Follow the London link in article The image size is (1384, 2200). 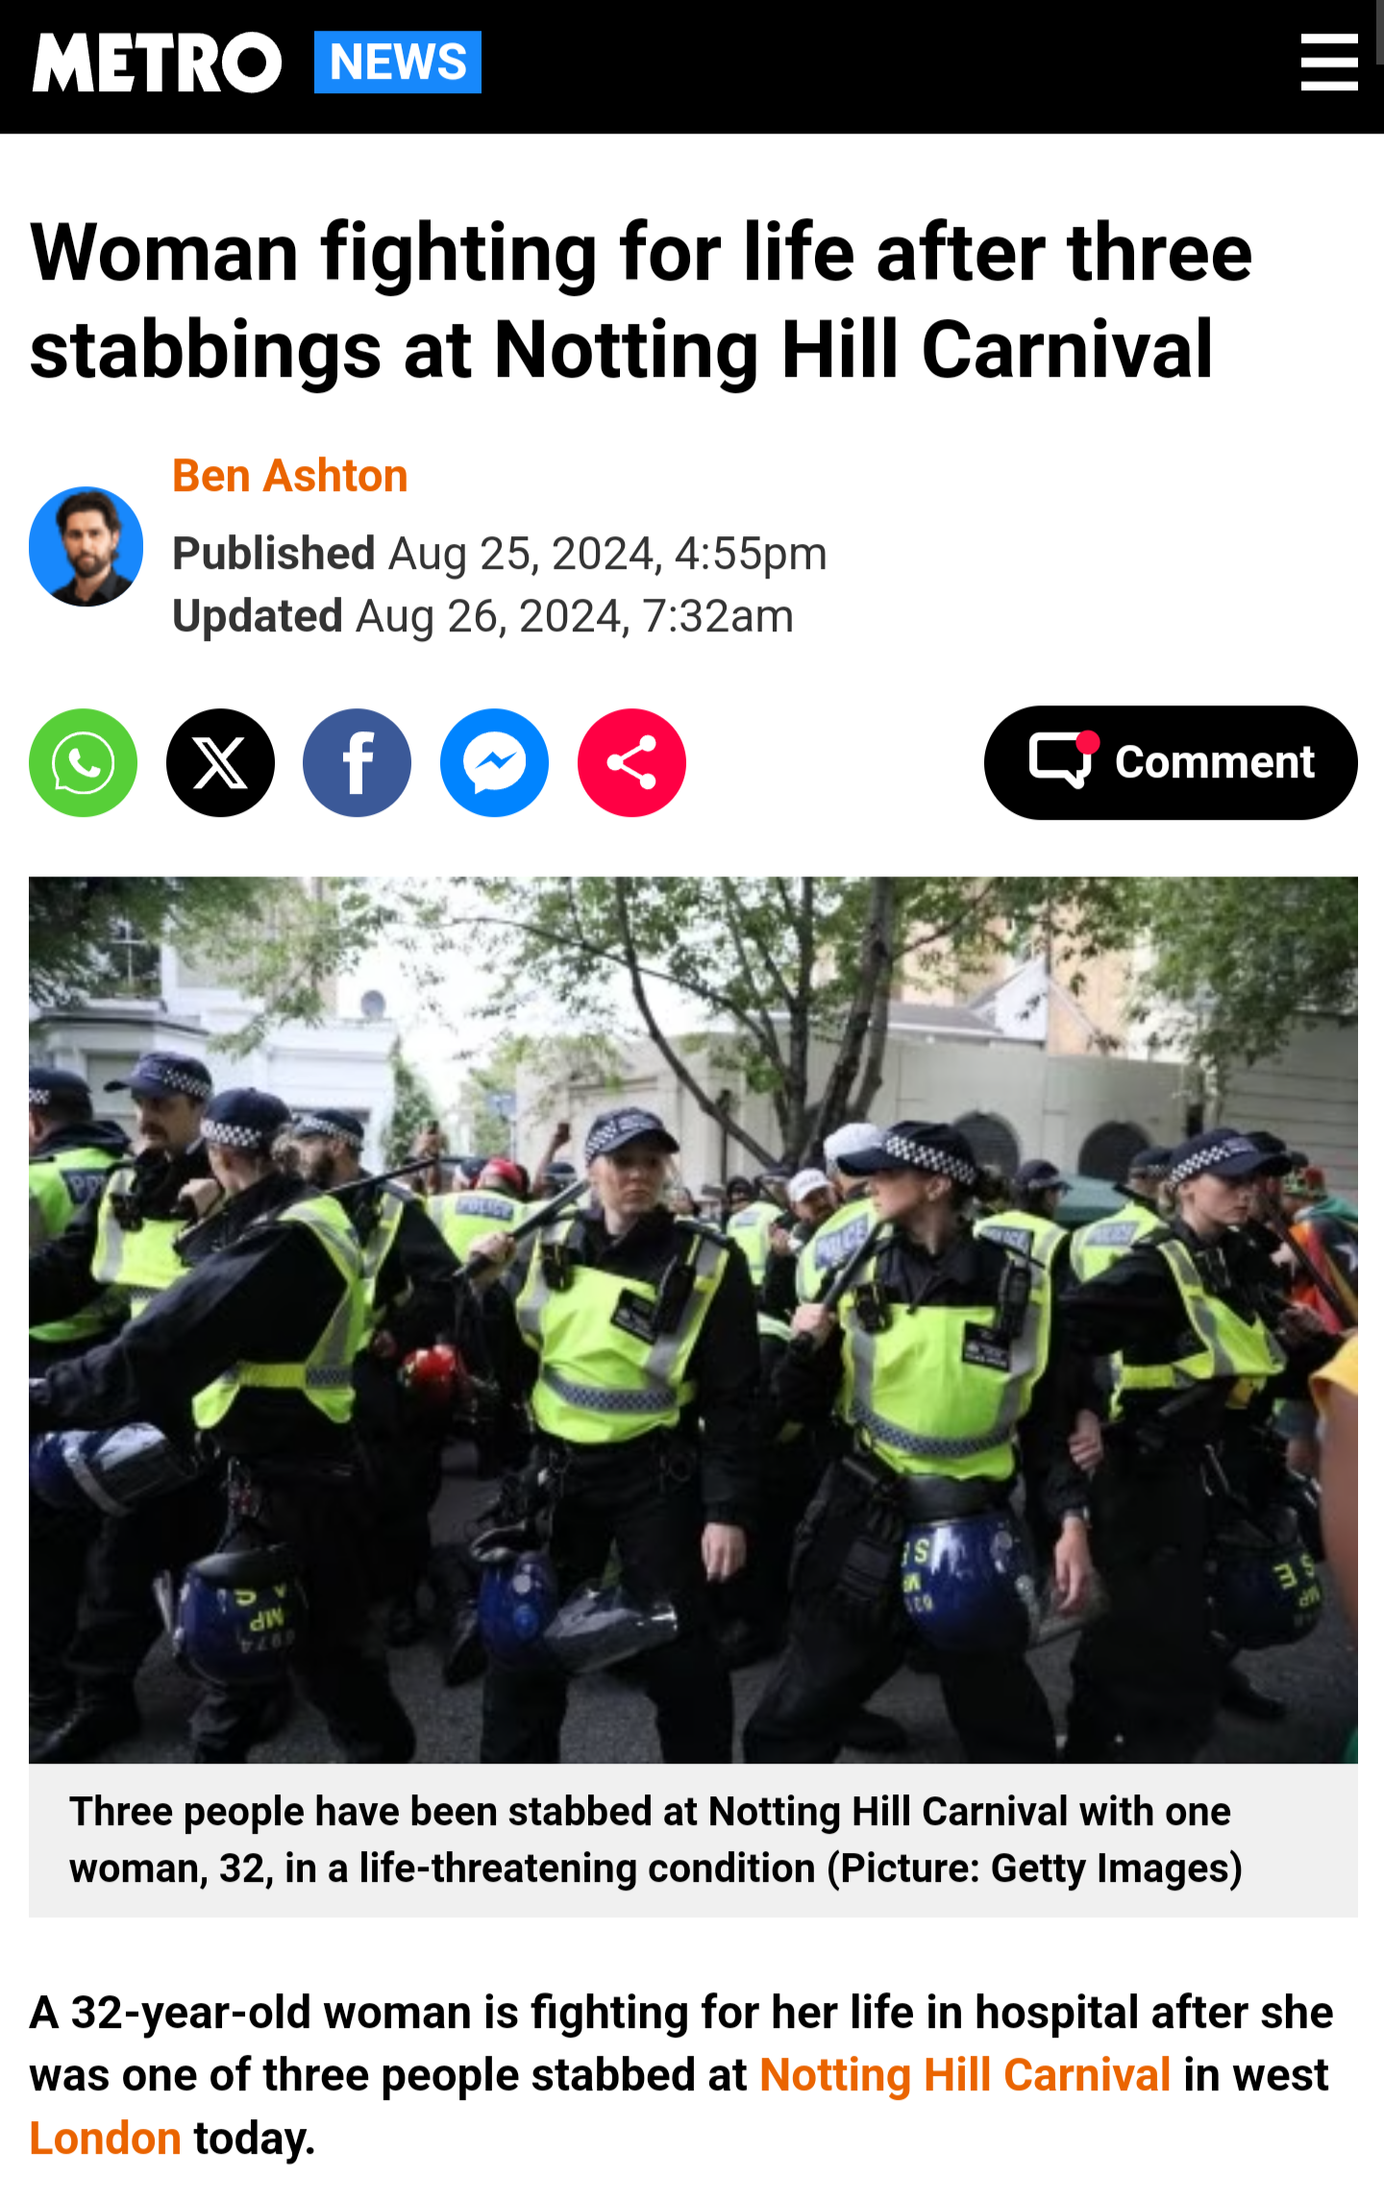(x=106, y=2138)
